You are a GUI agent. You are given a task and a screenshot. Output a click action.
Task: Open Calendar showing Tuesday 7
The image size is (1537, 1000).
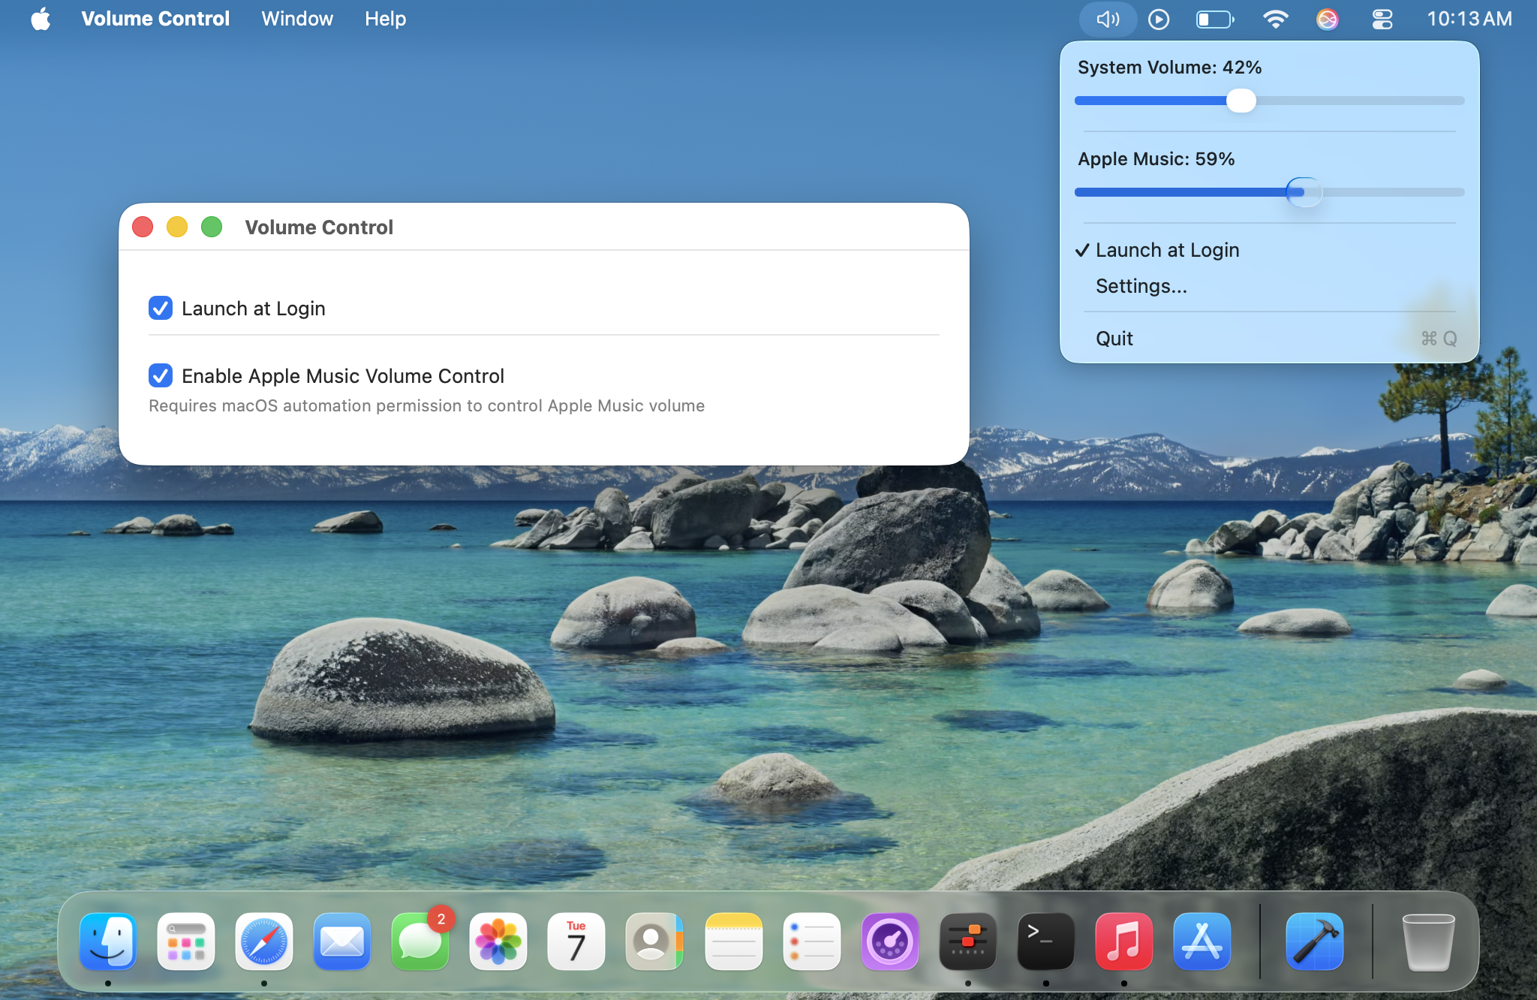(x=576, y=941)
